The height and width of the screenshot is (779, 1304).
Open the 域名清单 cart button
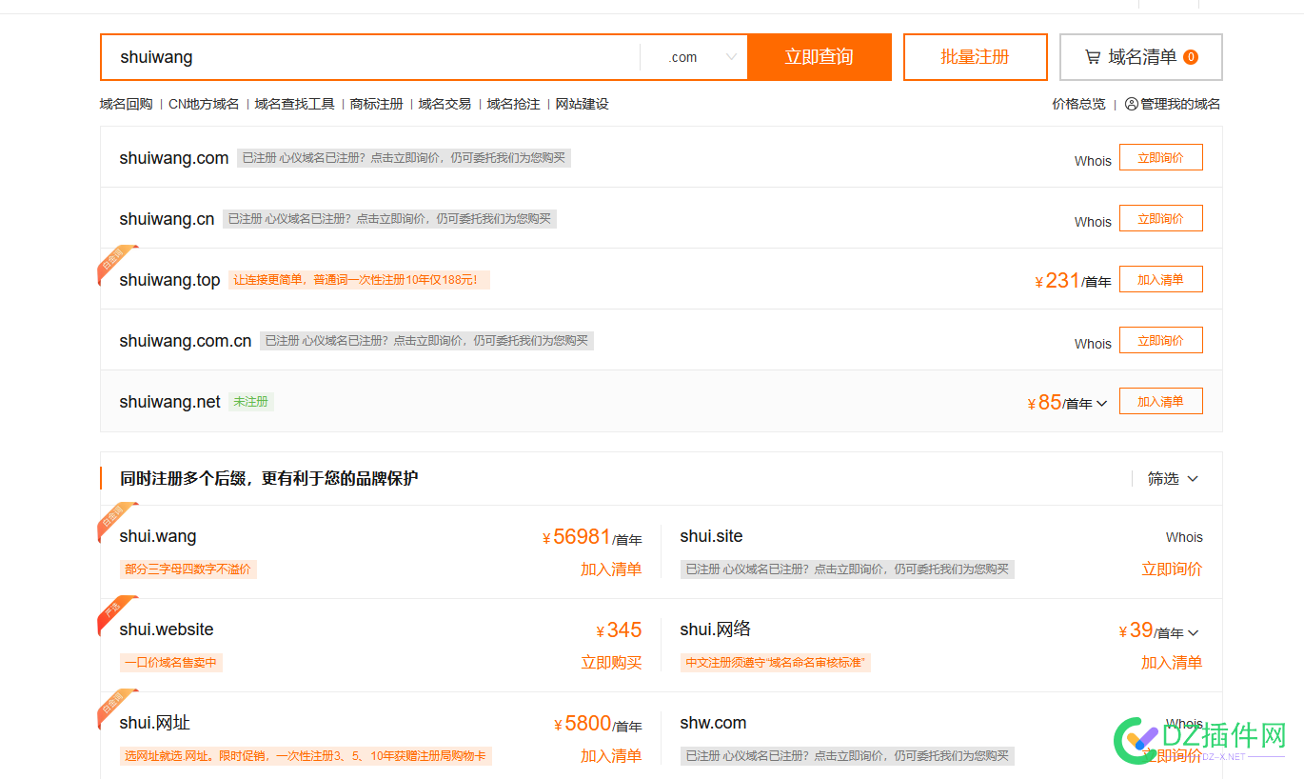1141,57
